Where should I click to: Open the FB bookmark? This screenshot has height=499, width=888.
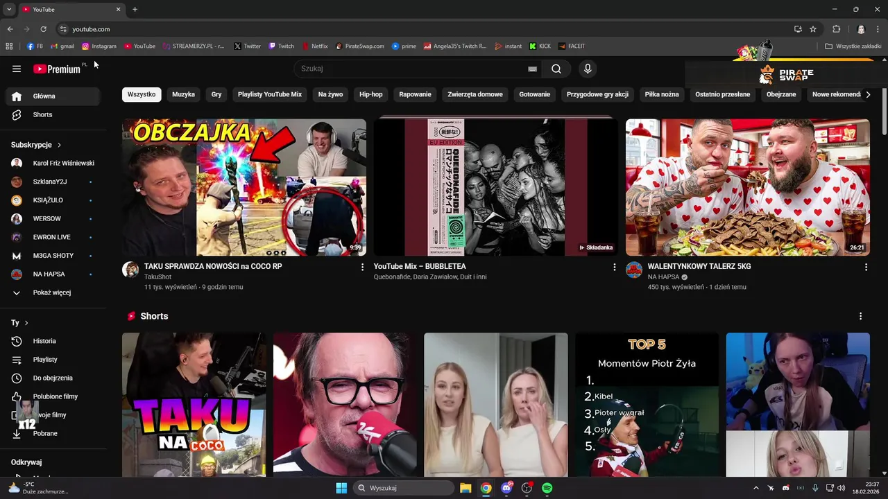click(35, 46)
